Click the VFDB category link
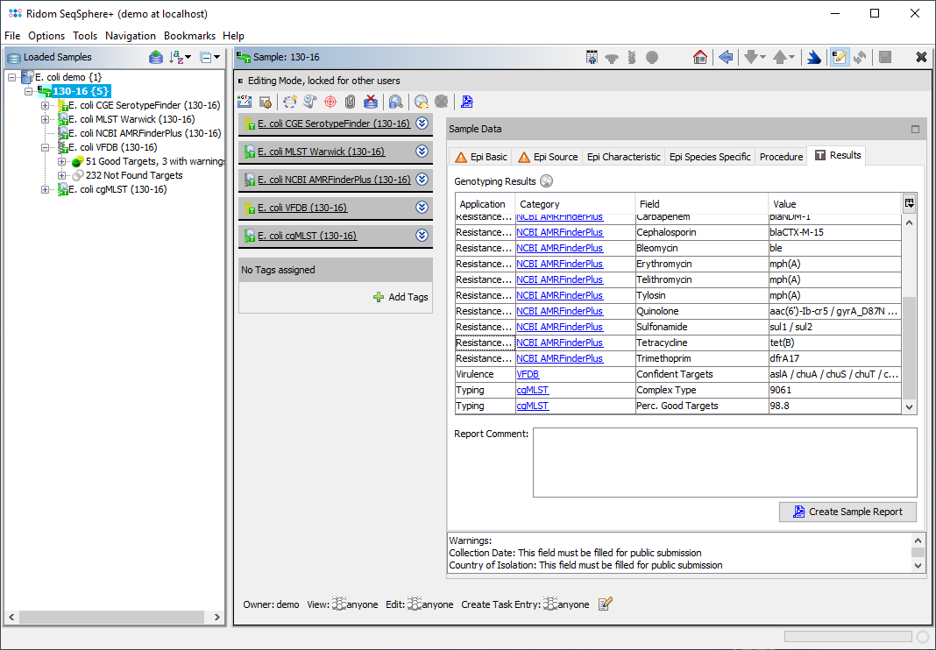 click(x=528, y=374)
